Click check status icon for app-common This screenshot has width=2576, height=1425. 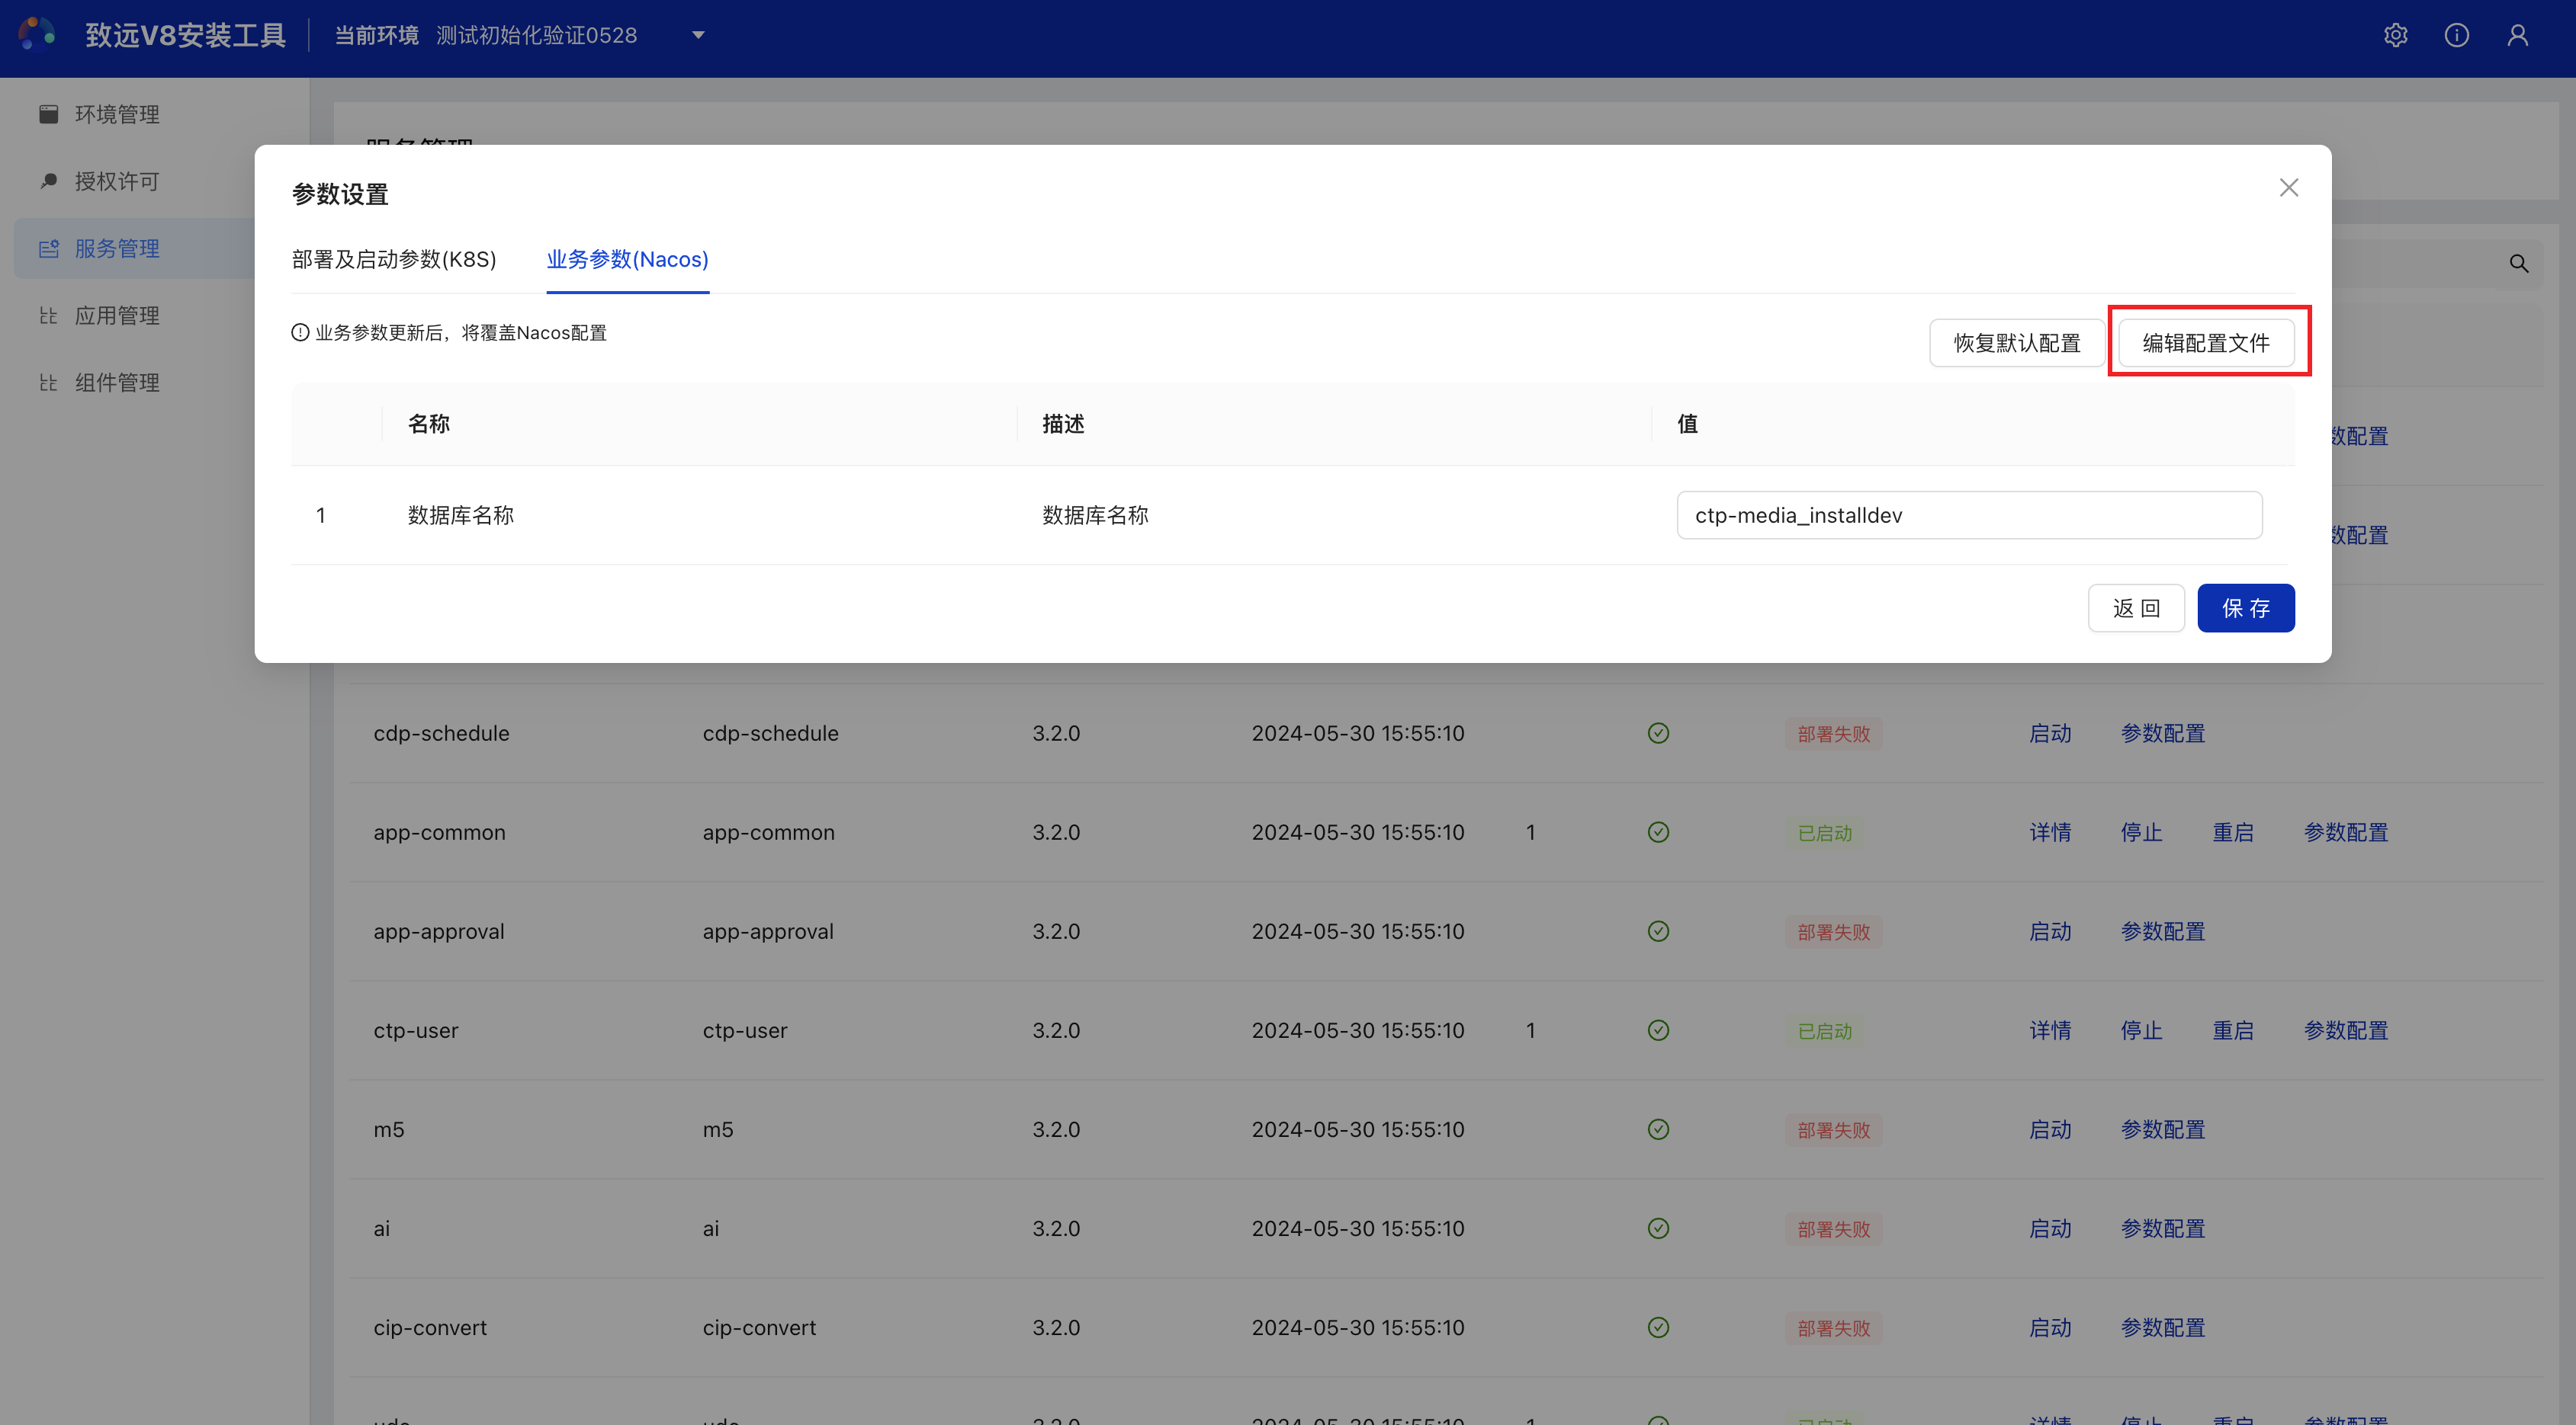click(1658, 832)
